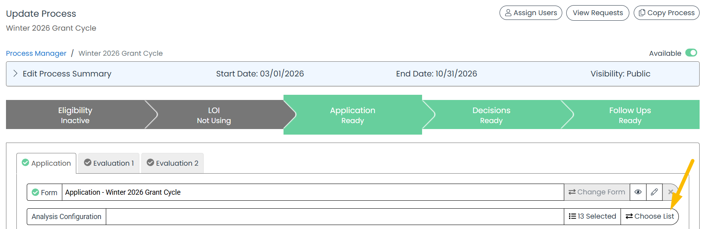
Task: Click the Change Form button
Action: (x=597, y=192)
